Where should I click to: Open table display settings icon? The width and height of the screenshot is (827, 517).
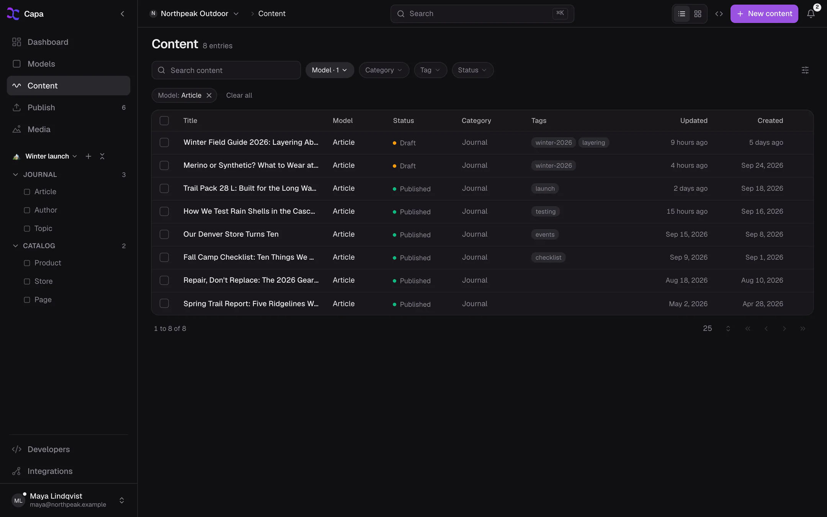click(x=805, y=70)
